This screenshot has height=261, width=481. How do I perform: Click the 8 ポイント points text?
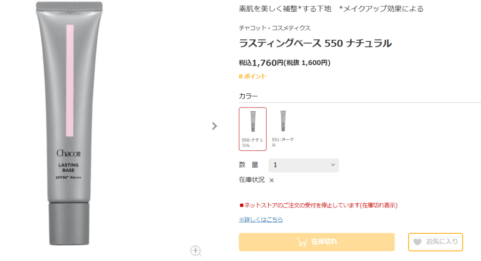tap(252, 76)
